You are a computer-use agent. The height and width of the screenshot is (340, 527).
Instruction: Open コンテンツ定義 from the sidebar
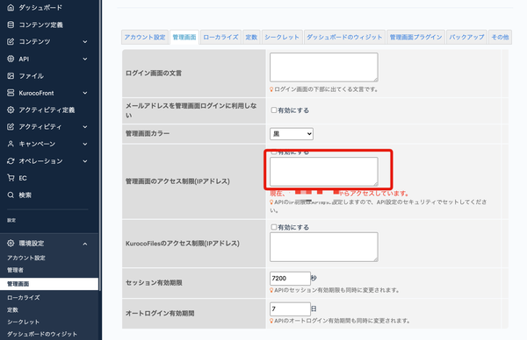click(x=40, y=25)
